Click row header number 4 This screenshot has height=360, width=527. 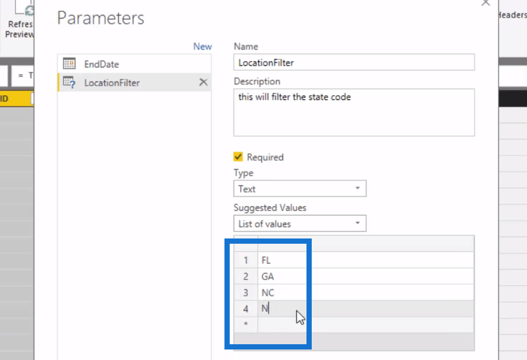245,309
